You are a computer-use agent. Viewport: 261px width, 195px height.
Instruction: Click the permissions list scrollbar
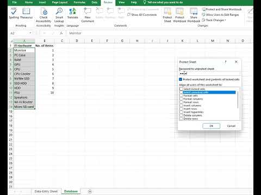(238, 100)
